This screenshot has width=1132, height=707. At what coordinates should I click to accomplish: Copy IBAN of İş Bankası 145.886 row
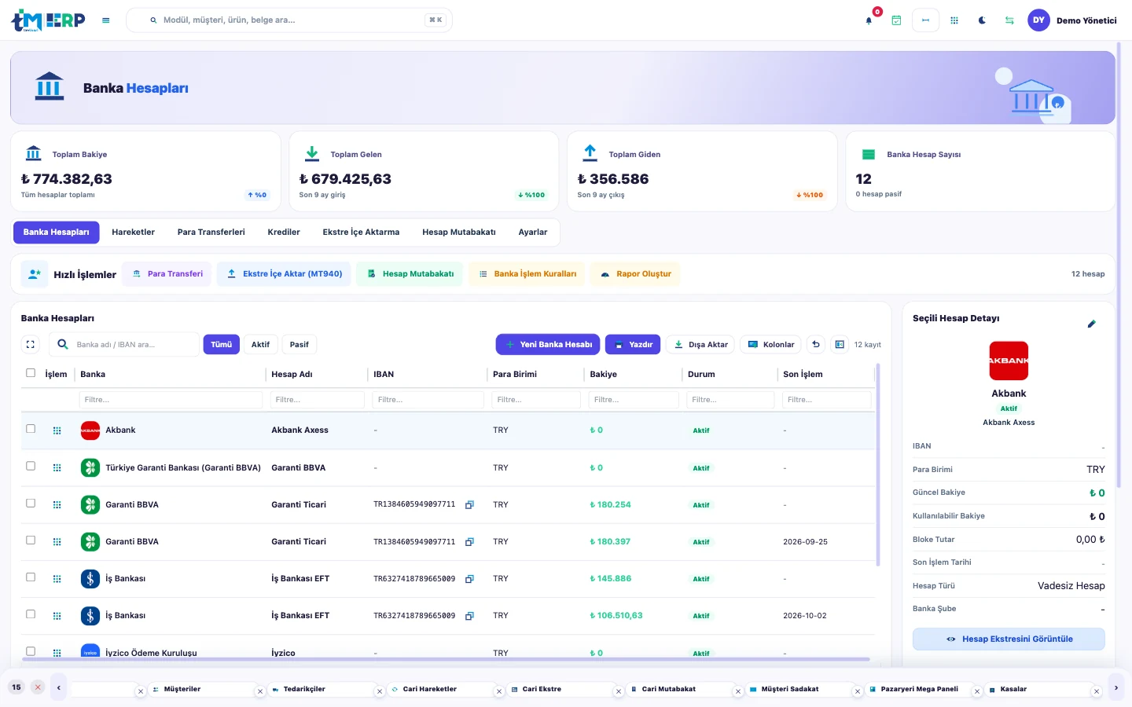pos(469,579)
